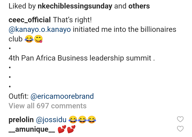Image resolution: width=192 pixels, height=137 pixels.
Task: Tap the 'Liked by' label
Action: pos(22,6)
